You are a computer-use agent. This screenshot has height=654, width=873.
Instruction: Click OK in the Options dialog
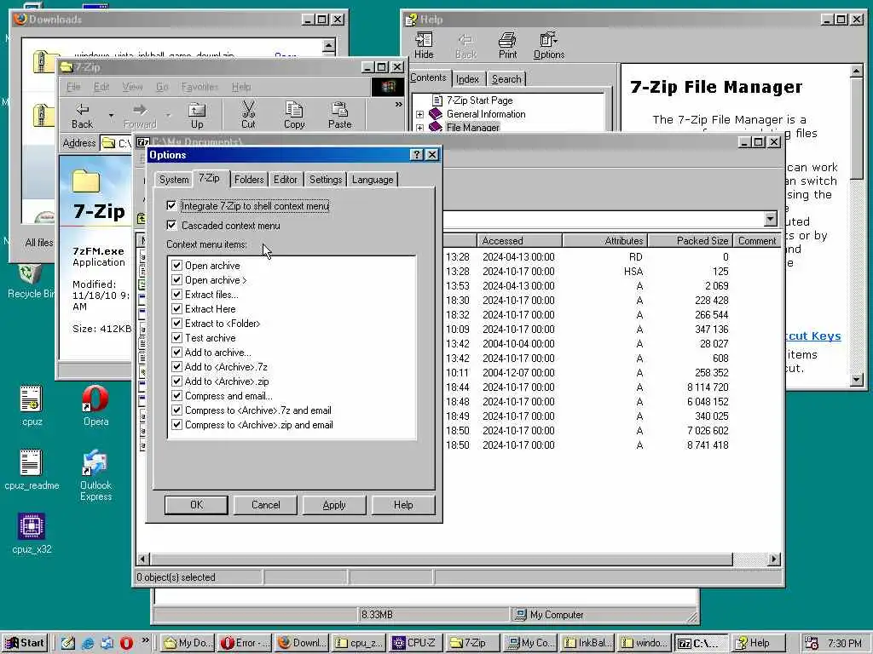196,505
